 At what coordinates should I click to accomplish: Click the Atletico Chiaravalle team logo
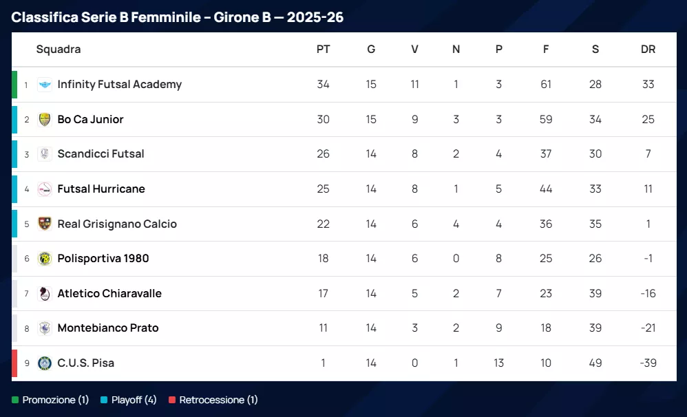(45, 294)
